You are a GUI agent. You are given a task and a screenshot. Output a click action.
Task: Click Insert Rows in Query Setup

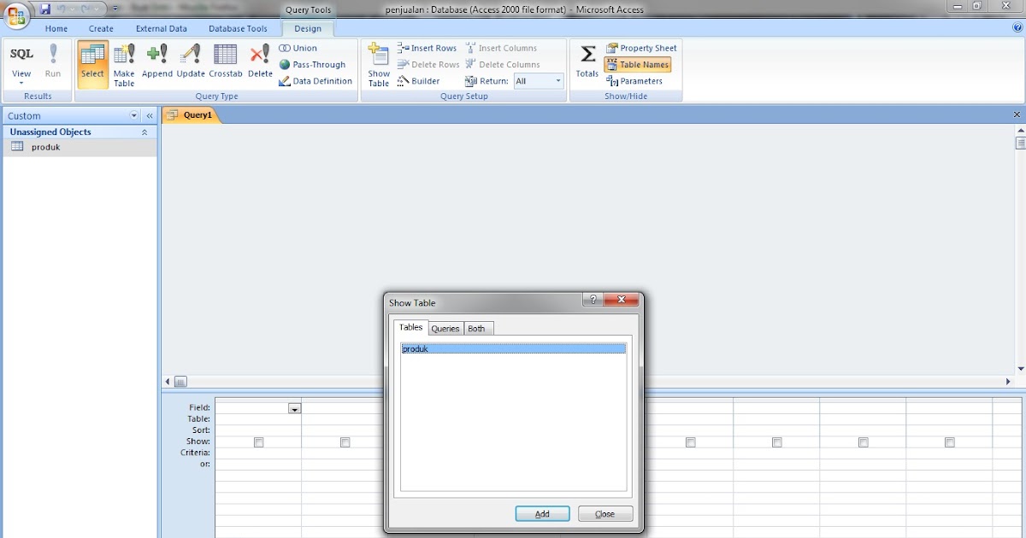(x=427, y=48)
